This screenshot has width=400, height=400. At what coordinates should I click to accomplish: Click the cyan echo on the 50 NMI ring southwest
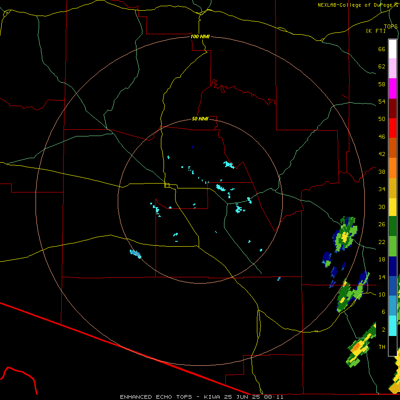pos(136,254)
